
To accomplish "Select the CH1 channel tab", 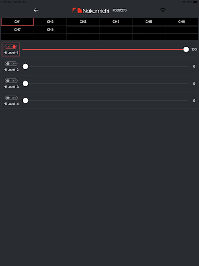I will click(18, 22).
